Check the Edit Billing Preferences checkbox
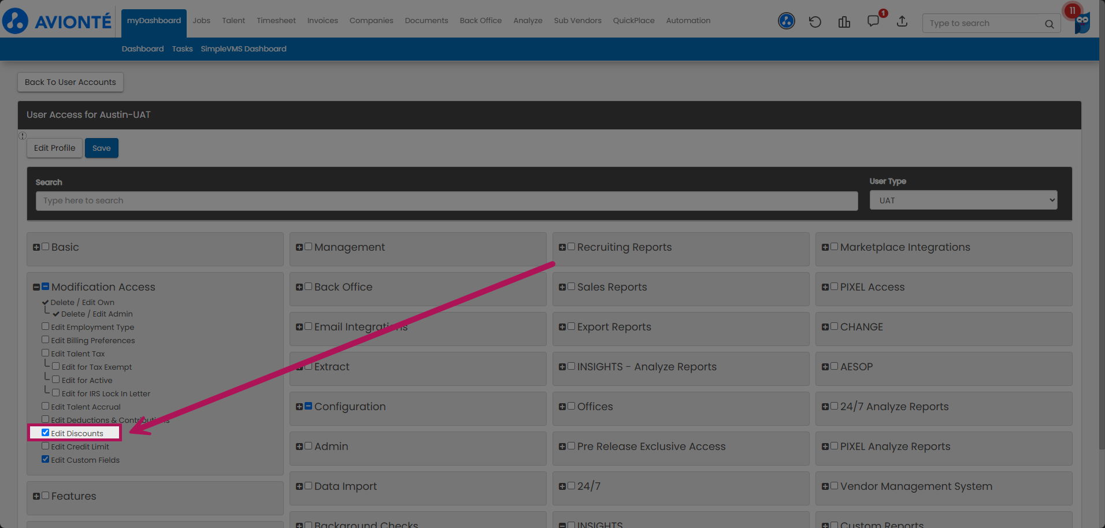1105x528 pixels. coord(45,340)
